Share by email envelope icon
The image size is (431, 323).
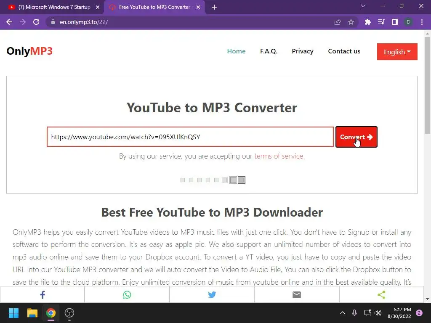(297, 295)
